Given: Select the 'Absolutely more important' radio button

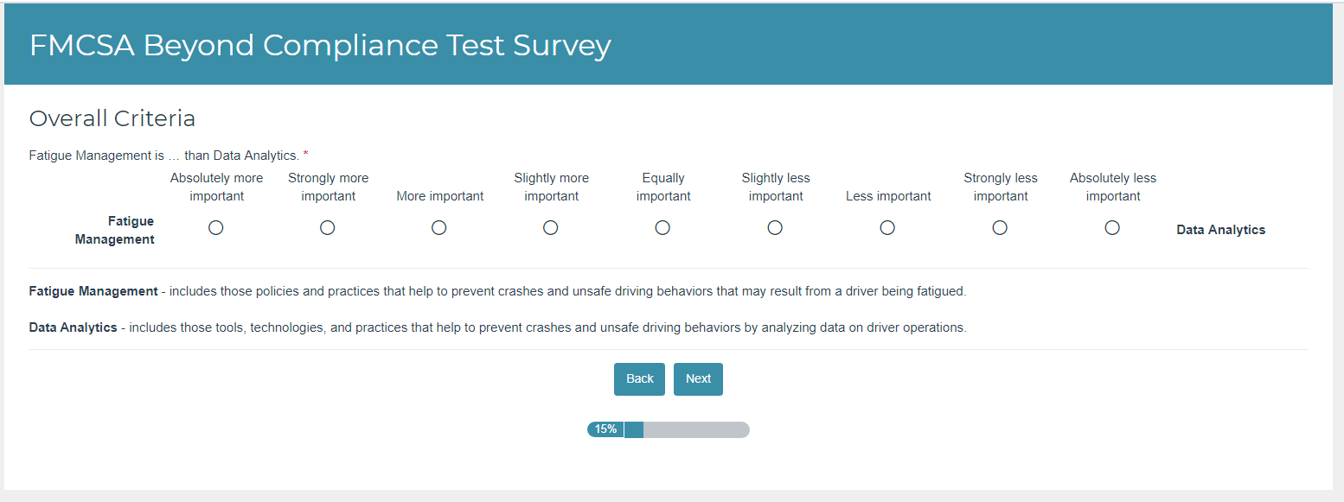Looking at the screenshot, I should (x=216, y=228).
